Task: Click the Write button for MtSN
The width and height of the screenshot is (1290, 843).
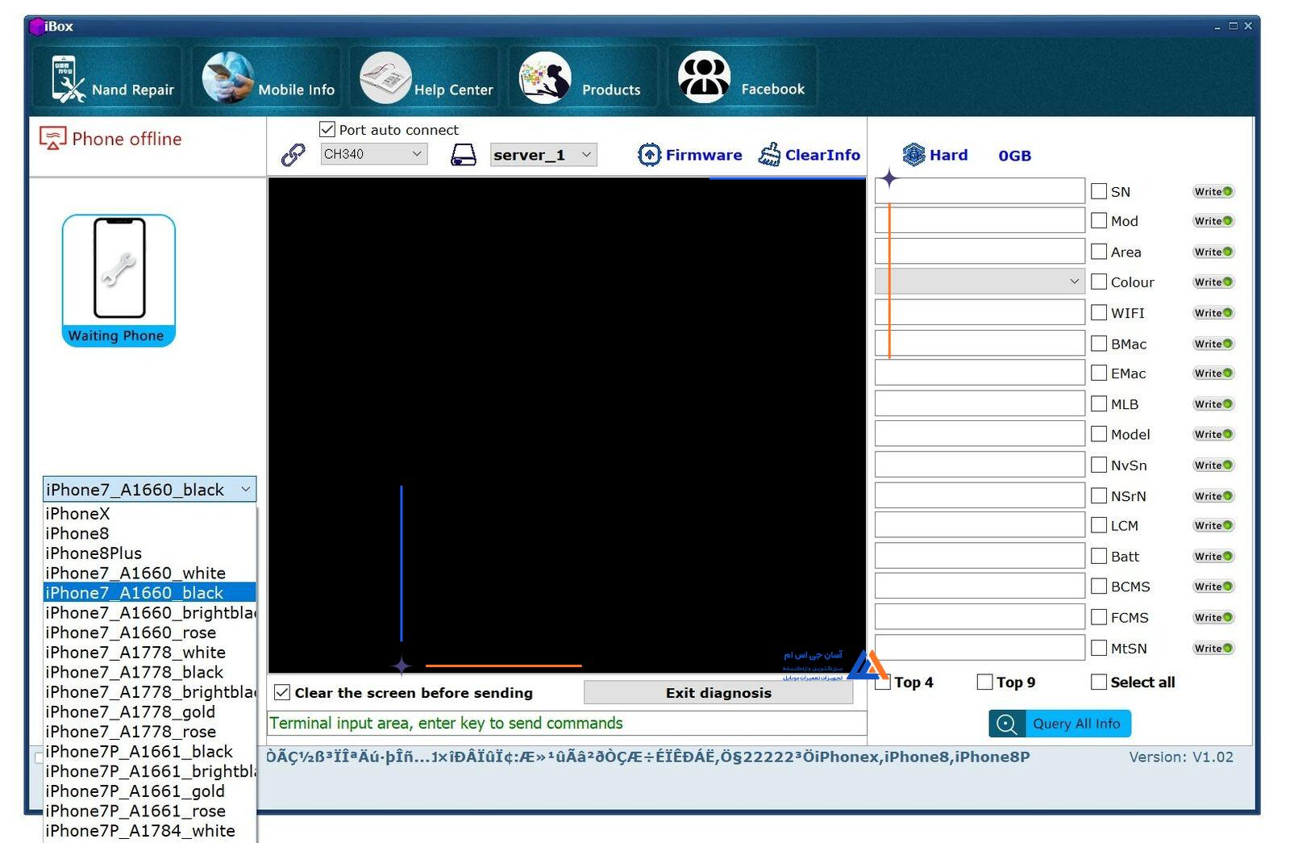Action: point(1213,649)
